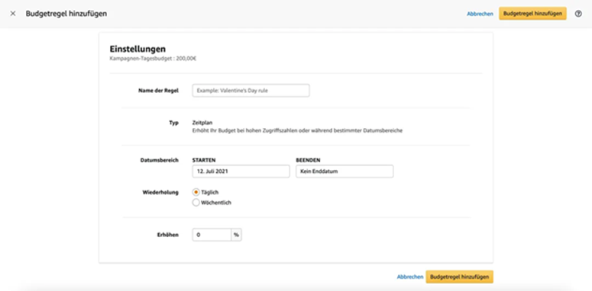Open the help question mark icon
The image size is (592, 291).
tap(578, 14)
